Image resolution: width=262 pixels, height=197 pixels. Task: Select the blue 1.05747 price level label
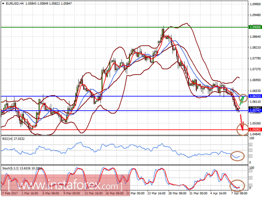(x=255, y=111)
